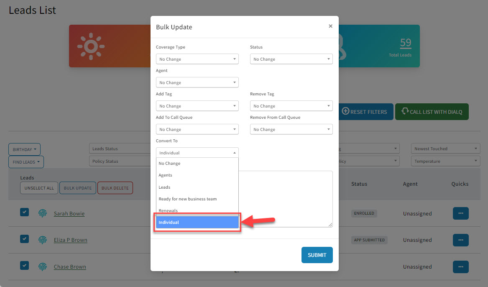The height and width of the screenshot is (287, 488).
Task: Click the Submit button
Action: point(317,255)
